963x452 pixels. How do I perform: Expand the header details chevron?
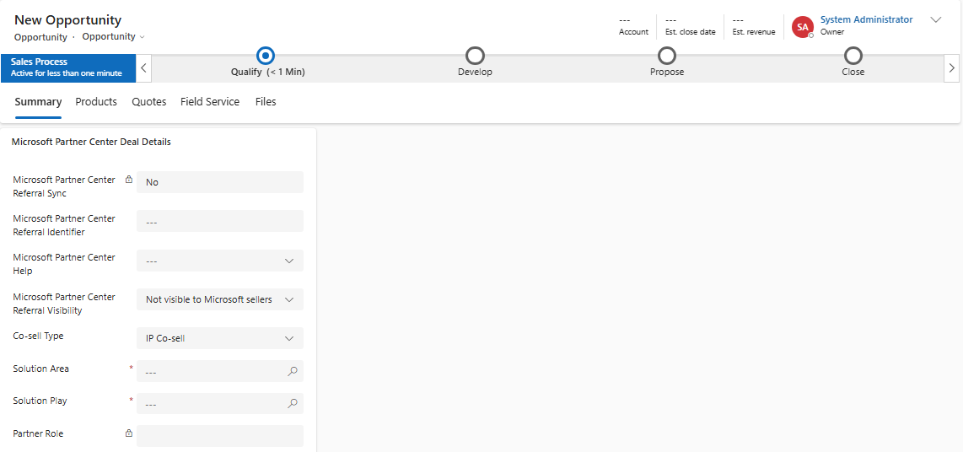point(936,19)
